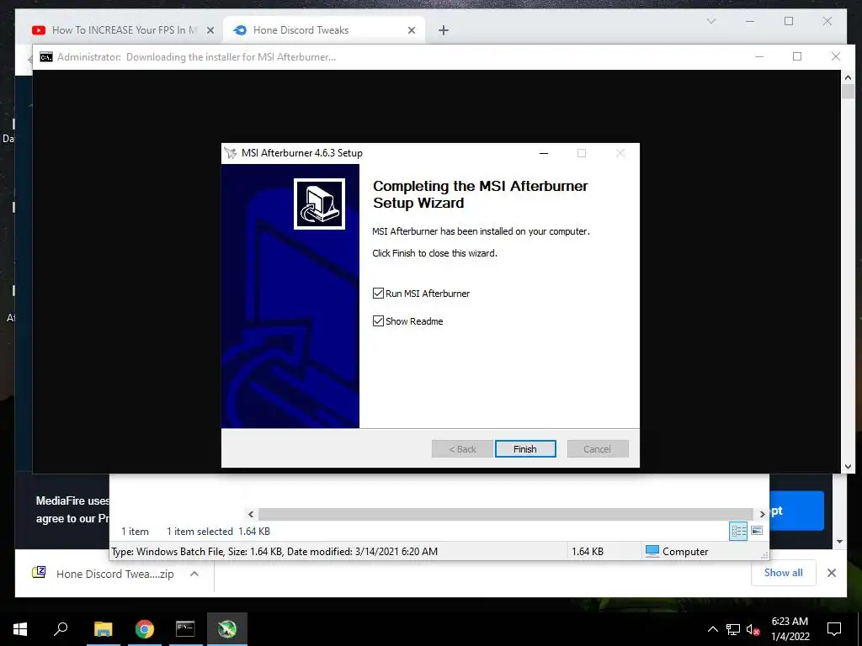Click '1 item selected 1.64 KB' status text
862x646 pixels.
click(x=218, y=532)
